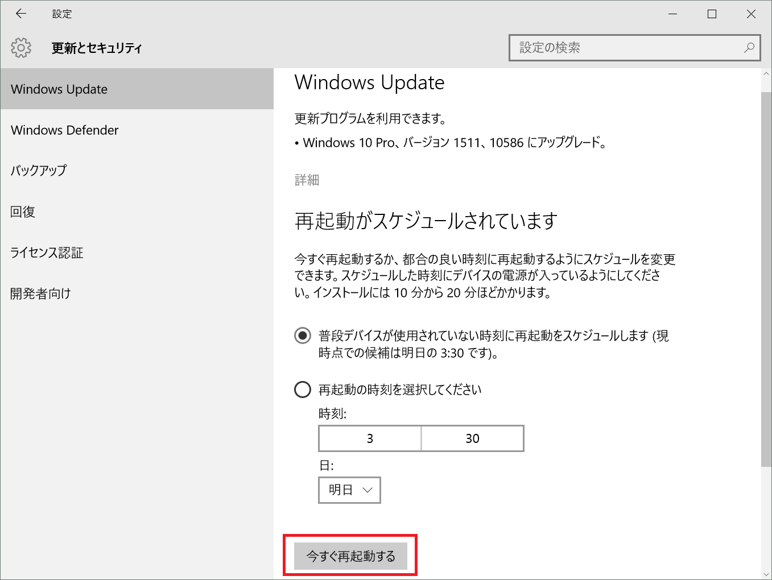Focus the 設定の検索 search field
The image size is (772, 580).
coord(635,48)
